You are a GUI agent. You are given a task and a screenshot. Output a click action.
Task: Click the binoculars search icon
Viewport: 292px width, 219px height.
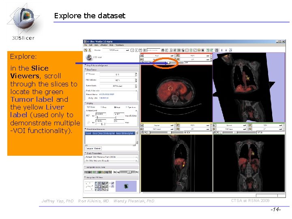coord(163,50)
